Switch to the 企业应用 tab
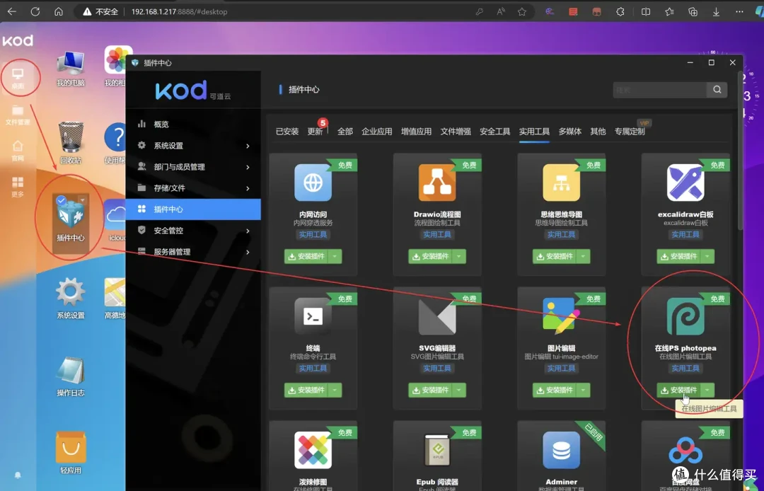Image resolution: width=764 pixels, height=491 pixels. pyautogui.click(x=376, y=132)
